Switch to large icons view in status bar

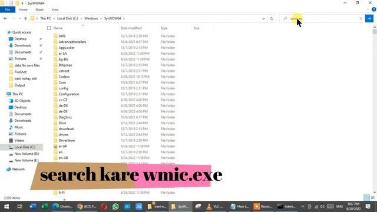373,198
